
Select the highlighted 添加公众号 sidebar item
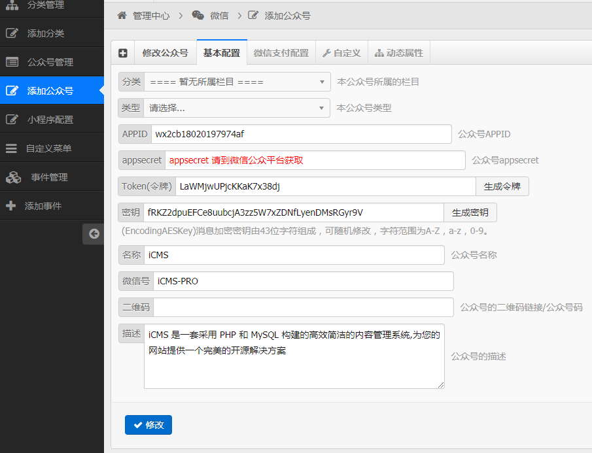coord(52,90)
